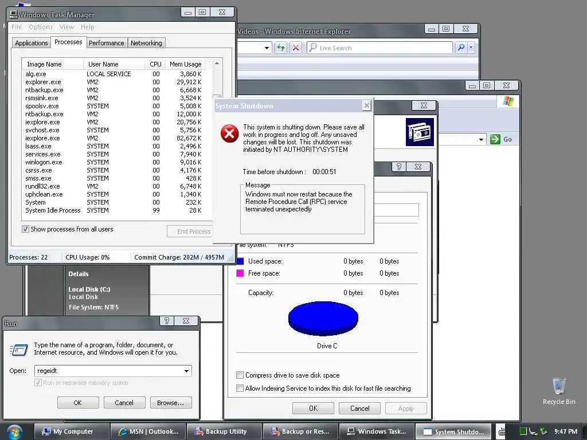Click the disk properties help question mark

399,167
